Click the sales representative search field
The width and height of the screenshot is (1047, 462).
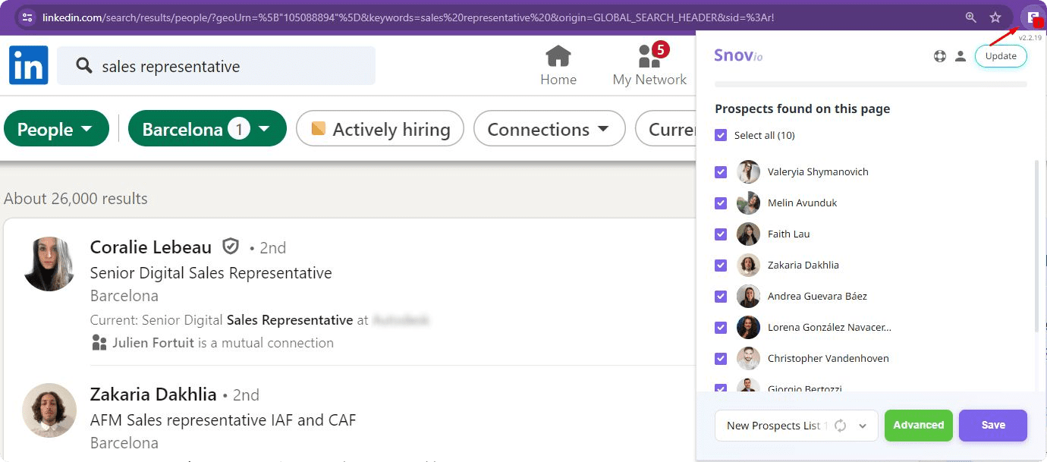tap(228, 67)
